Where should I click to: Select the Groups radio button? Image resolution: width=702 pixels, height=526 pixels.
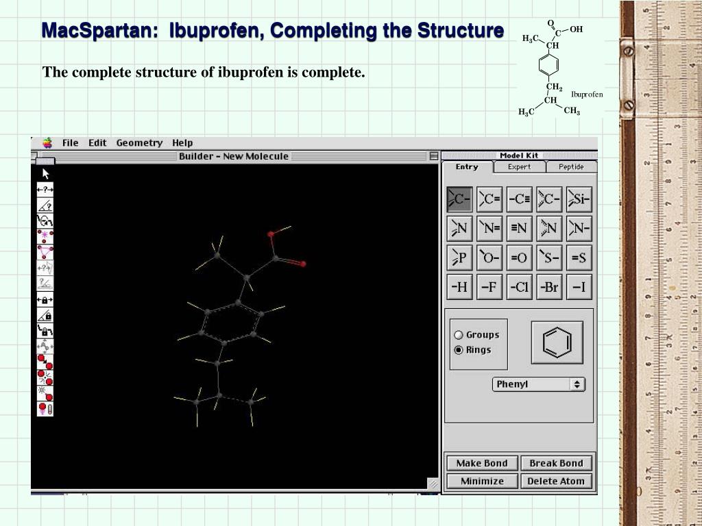[459, 335]
